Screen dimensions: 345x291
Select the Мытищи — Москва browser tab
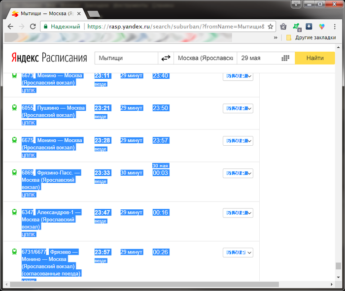46,14
